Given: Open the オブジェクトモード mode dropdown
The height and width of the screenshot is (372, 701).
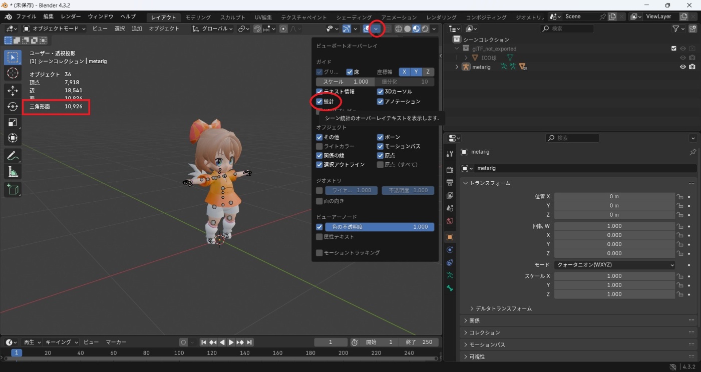Looking at the screenshot, I should click(54, 29).
